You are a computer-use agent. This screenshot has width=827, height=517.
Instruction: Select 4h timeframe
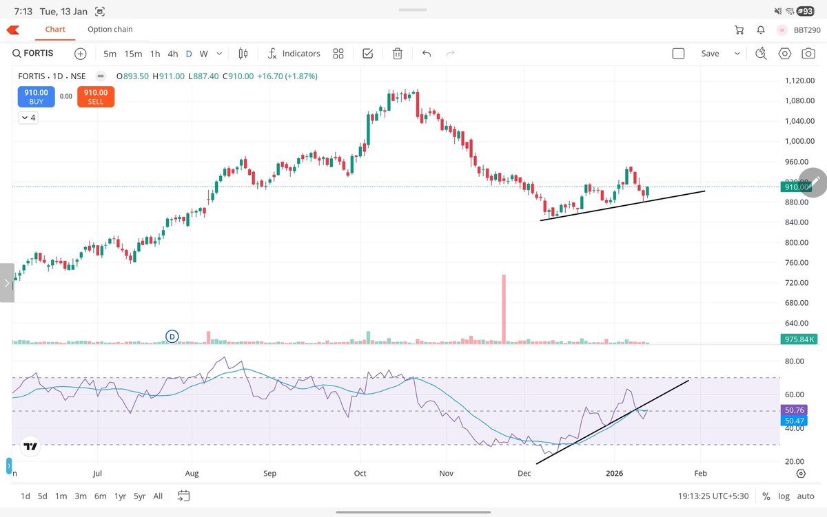pos(173,54)
